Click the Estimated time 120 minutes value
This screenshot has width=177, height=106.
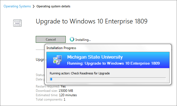click(68, 95)
